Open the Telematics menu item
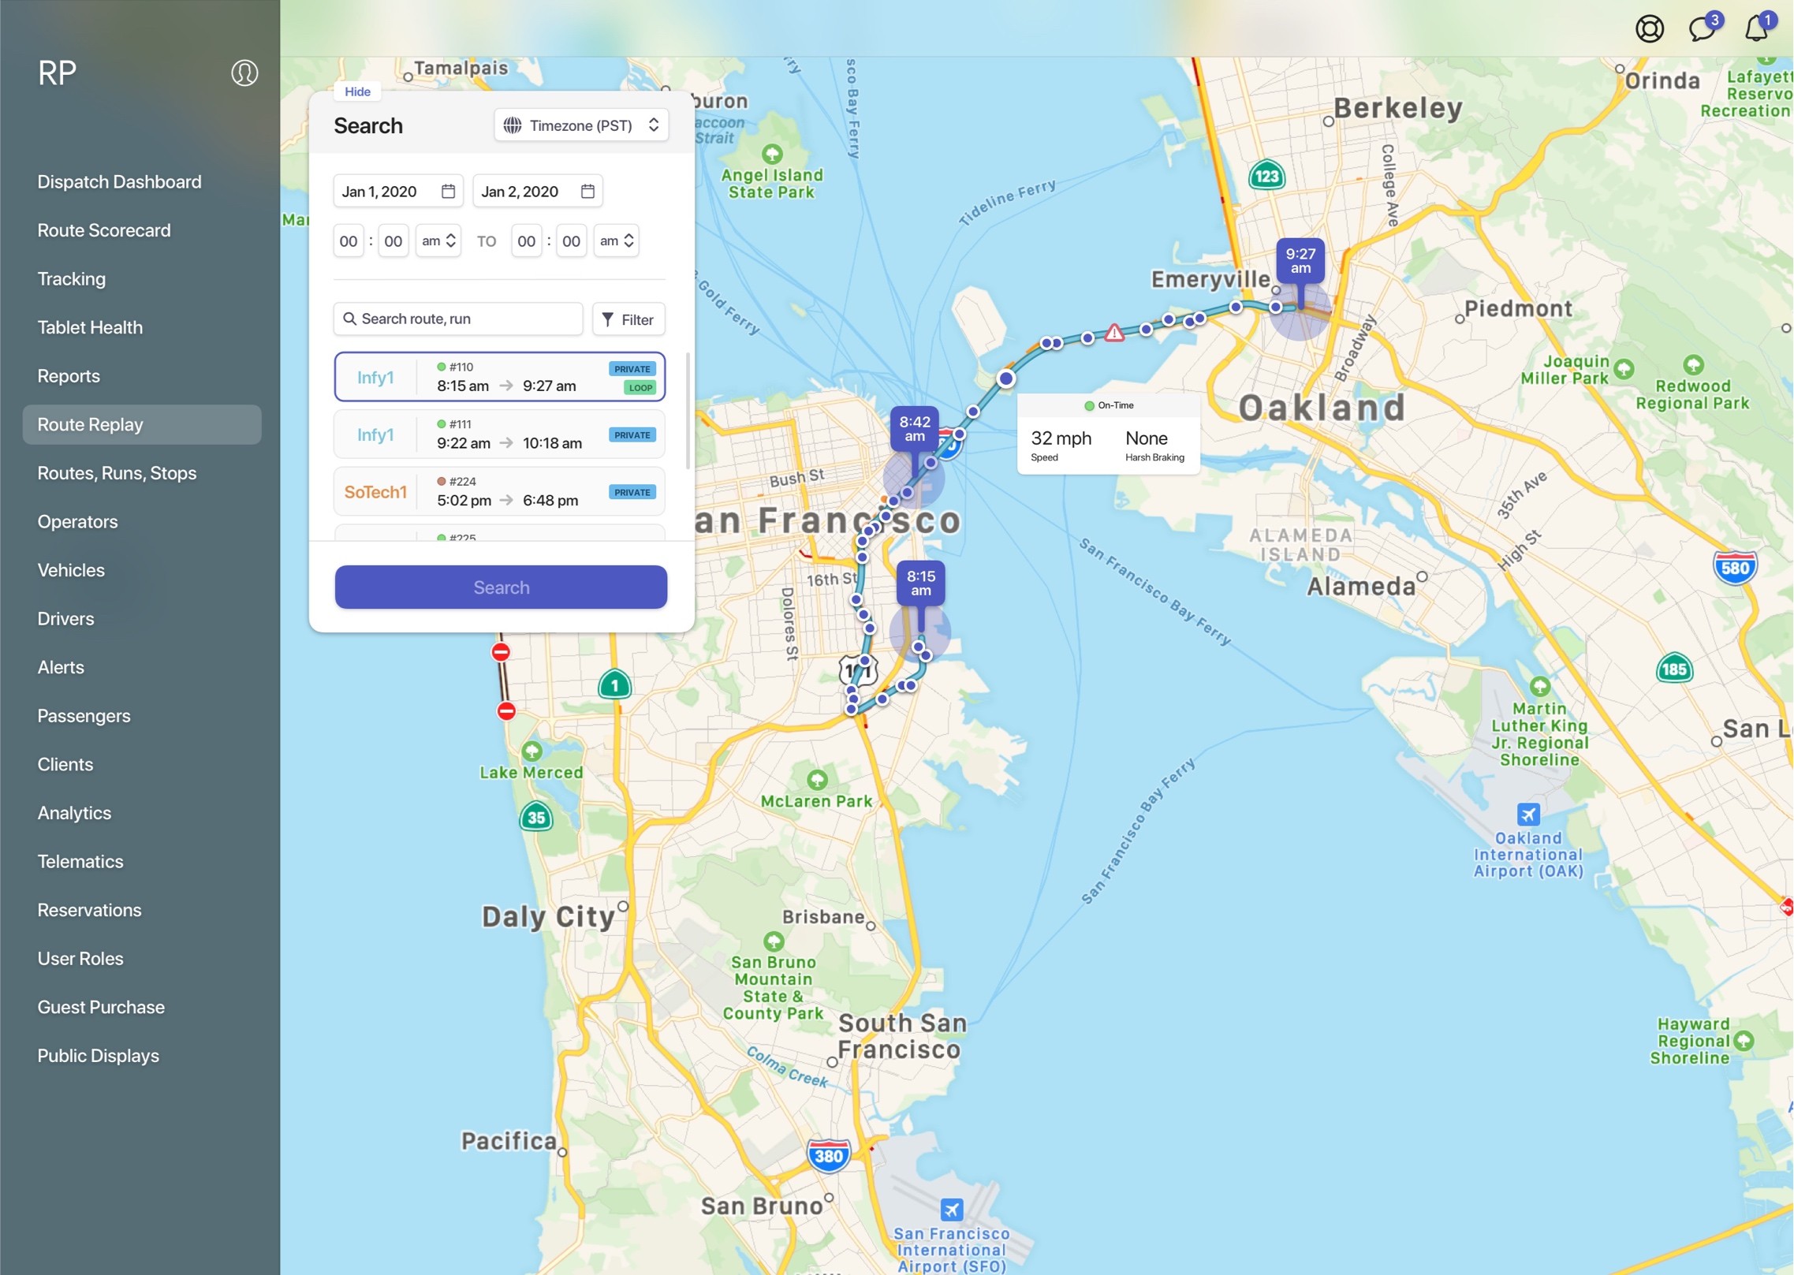 click(x=80, y=862)
